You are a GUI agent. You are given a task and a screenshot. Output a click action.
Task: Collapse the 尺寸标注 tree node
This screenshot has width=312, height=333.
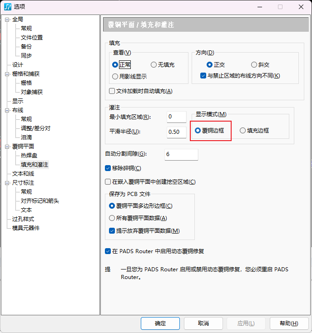(7, 183)
